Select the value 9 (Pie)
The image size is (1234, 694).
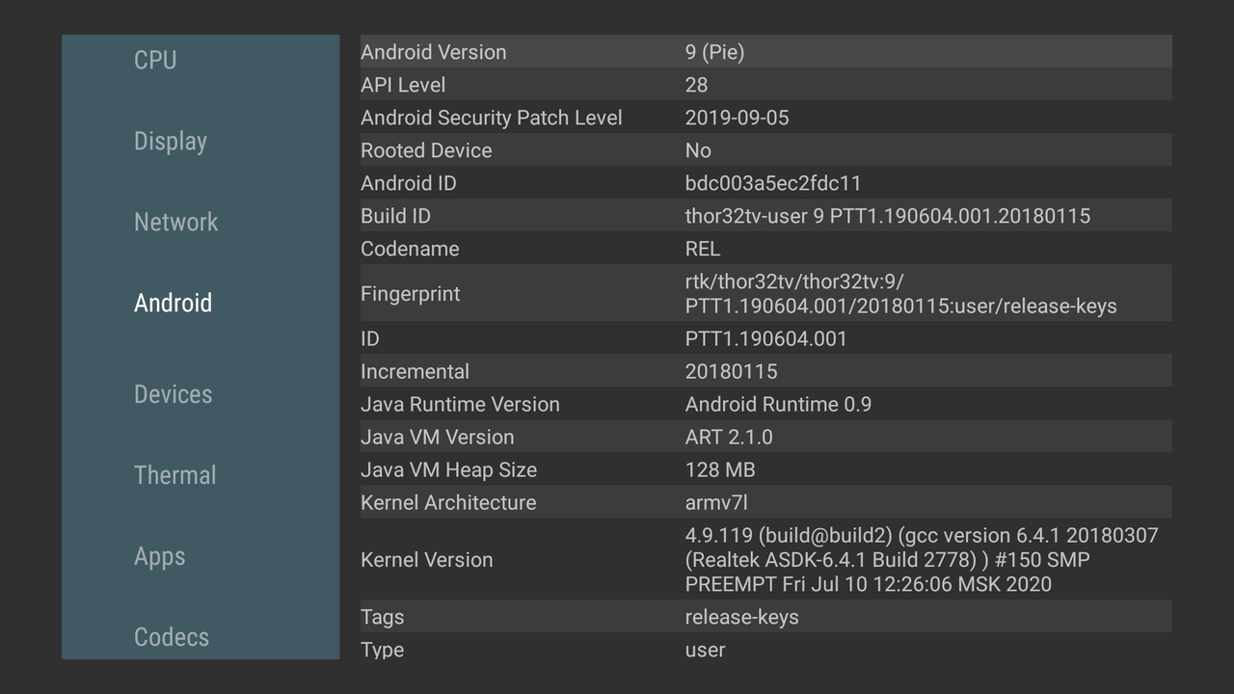pyautogui.click(x=714, y=52)
